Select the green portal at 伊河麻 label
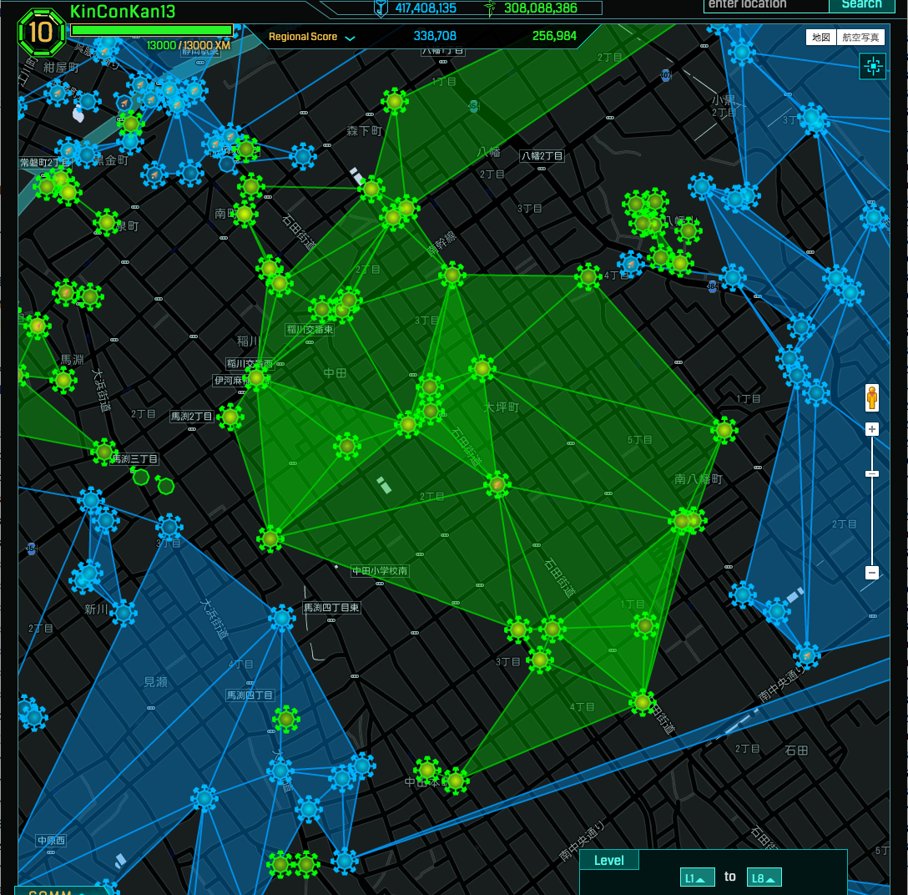Viewport: 908px width, 895px height. [x=256, y=378]
